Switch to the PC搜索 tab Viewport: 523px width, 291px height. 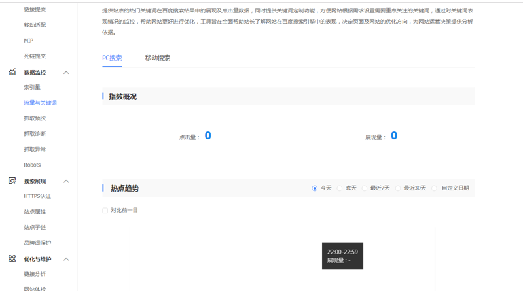point(112,58)
